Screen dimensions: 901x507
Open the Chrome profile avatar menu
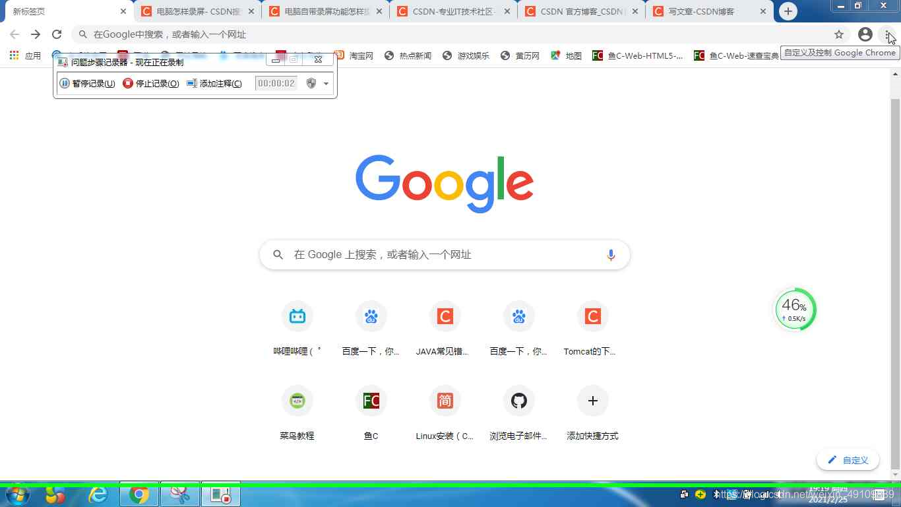click(x=865, y=34)
